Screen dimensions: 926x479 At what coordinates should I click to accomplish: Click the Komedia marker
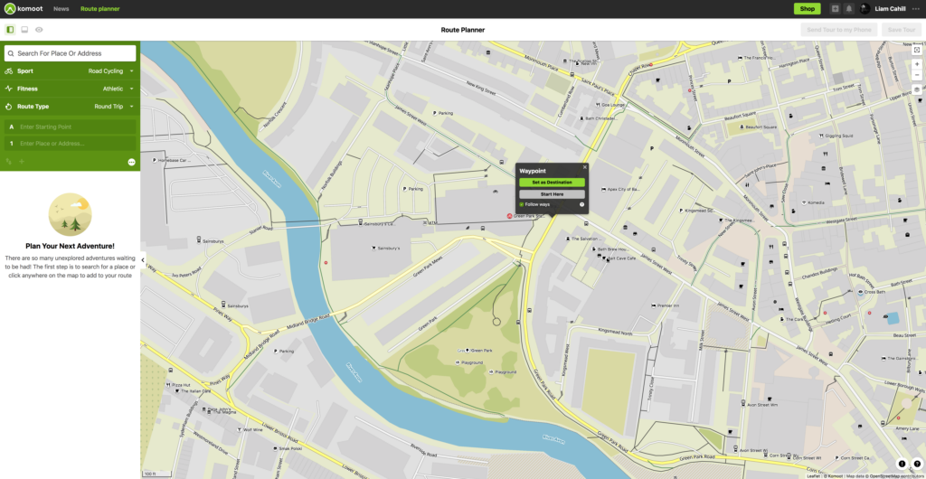click(x=804, y=203)
